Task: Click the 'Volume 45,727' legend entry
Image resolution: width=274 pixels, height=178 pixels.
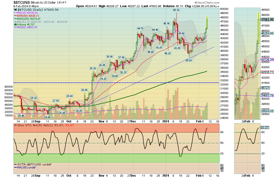Action: point(26,25)
